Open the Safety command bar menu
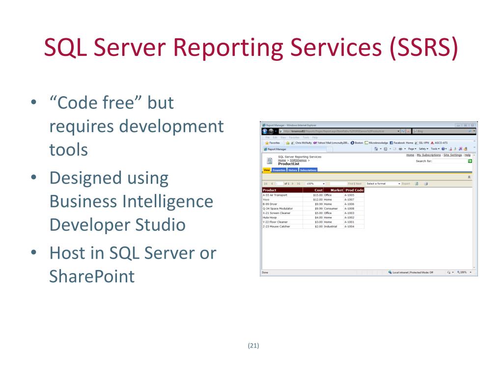This screenshot has height=377, width=503. 423,149
